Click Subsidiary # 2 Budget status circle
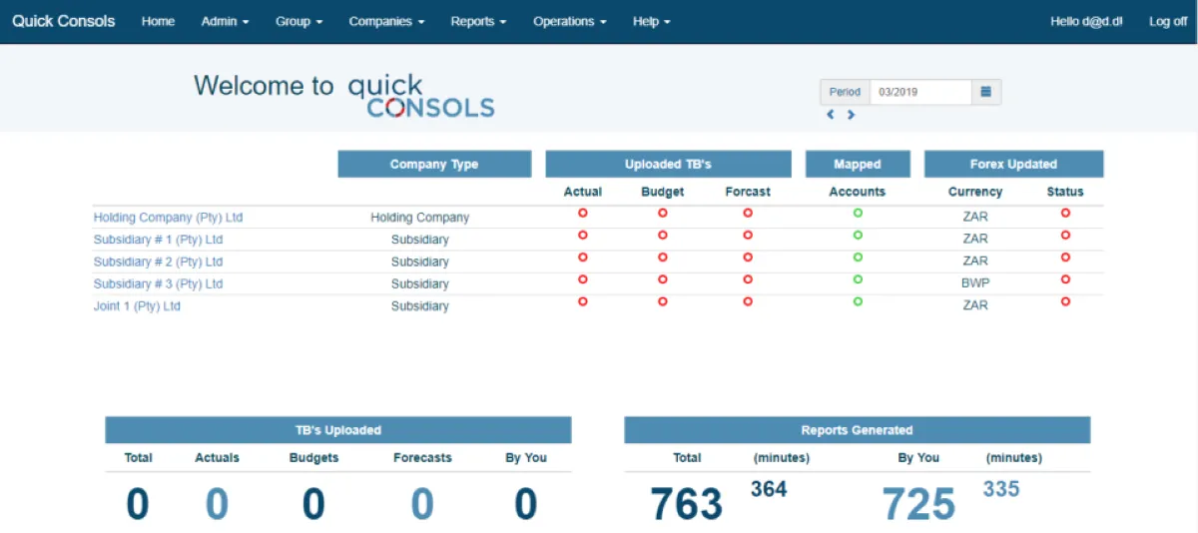Screen dimensions: 1198x533 click(662, 257)
